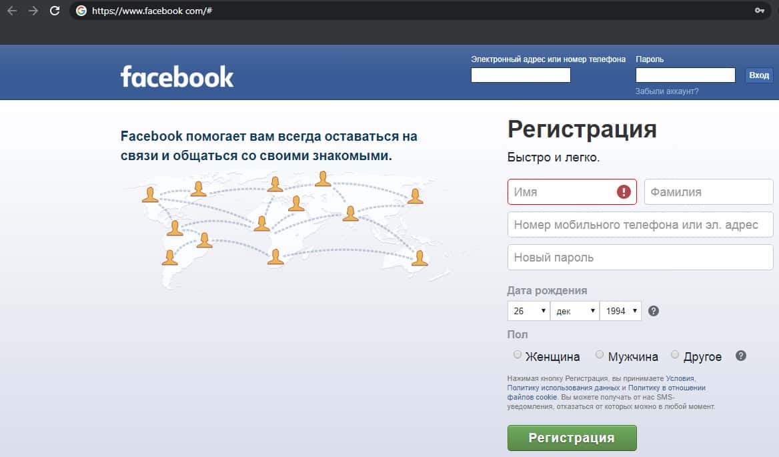Open the birth month dropdown showing дек

[575, 311]
